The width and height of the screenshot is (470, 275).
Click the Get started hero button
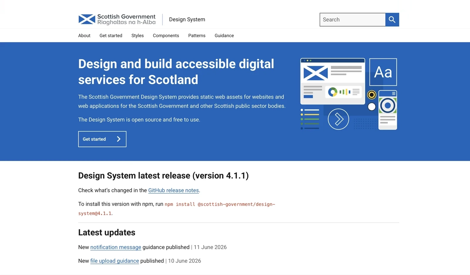click(102, 139)
